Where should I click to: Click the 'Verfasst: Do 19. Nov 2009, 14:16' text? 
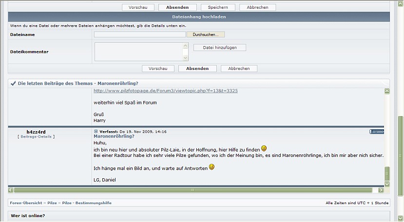(x=133, y=132)
